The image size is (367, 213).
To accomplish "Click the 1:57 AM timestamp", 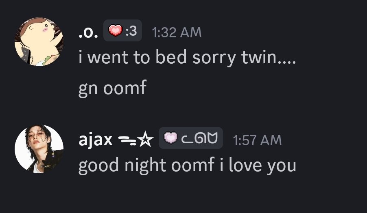I will [257, 140].
